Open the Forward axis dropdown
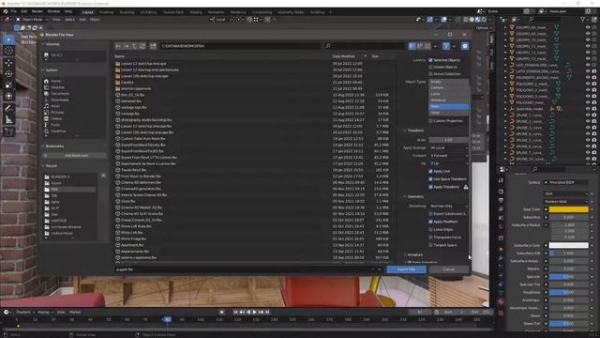 coord(448,156)
